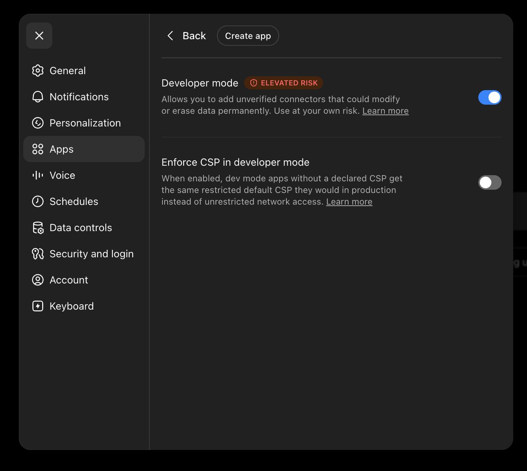
Task: Open Schedules label in sidebar
Action: (74, 201)
